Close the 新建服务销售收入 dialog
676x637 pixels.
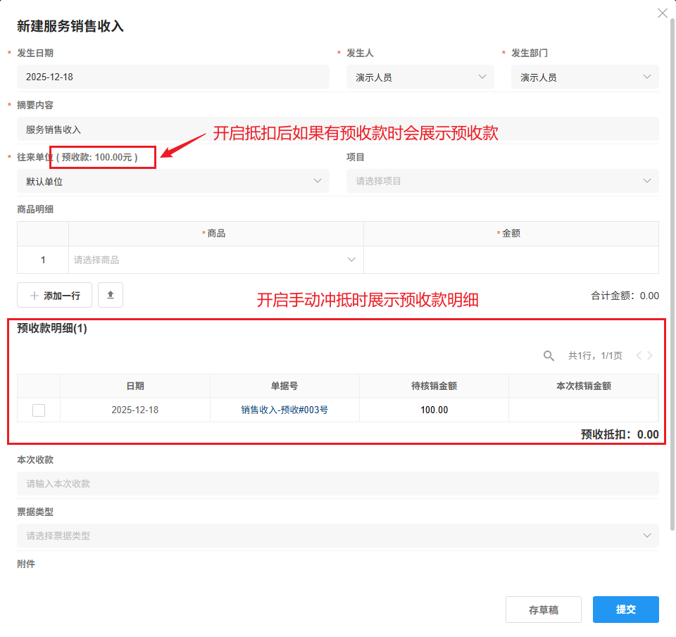click(662, 13)
